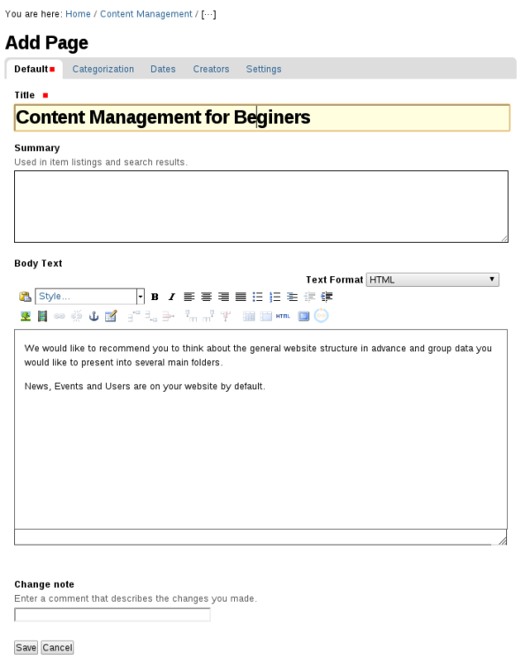The height and width of the screenshot is (662, 530).
Task: Click the round chain icon after fullscreen
Action: 322,316
